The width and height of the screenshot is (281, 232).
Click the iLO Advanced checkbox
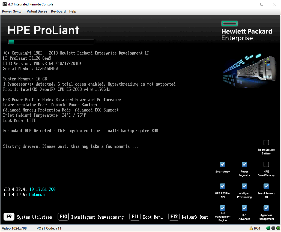(244, 208)
